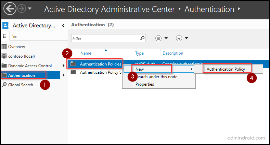Click the contoso domain server icon
The width and height of the screenshot is (270, 145).
pyautogui.click(x=4, y=56)
